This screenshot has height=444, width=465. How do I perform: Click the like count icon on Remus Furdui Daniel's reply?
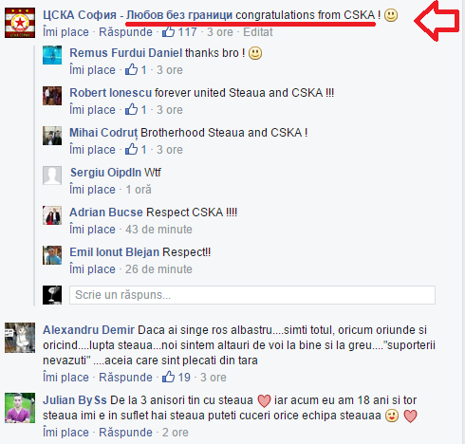131,69
